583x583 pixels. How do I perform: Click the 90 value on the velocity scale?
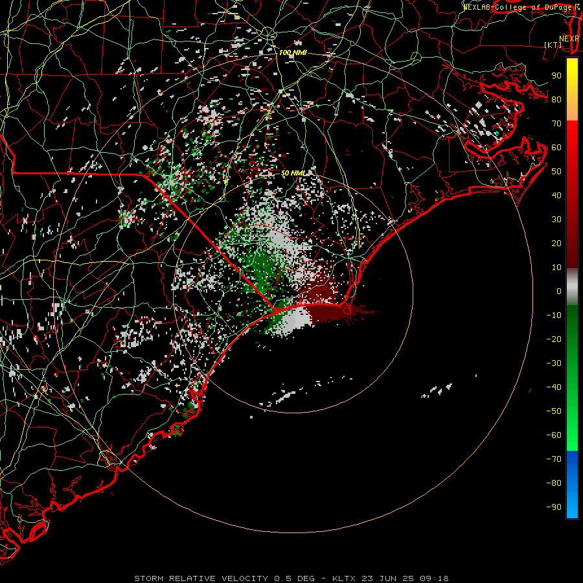click(x=556, y=76)
